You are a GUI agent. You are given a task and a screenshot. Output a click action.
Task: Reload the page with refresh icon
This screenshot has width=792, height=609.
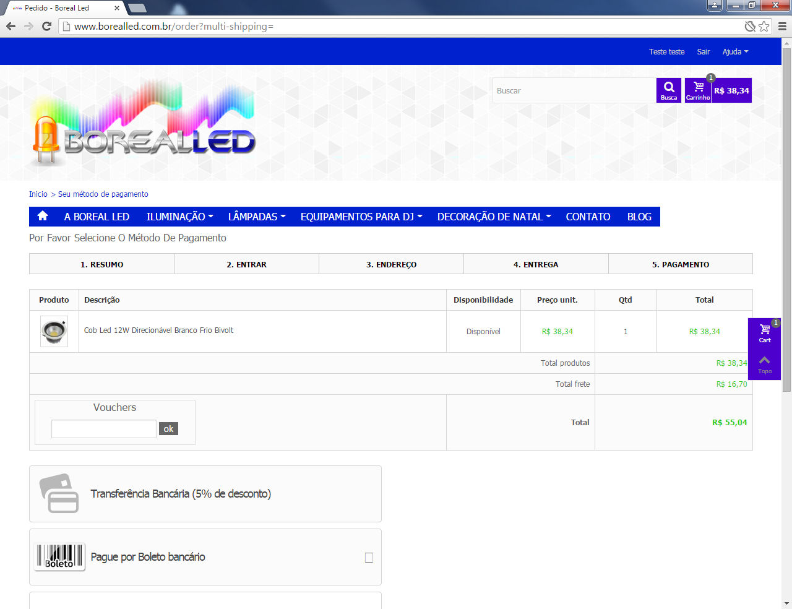click(x=46, y=26)
